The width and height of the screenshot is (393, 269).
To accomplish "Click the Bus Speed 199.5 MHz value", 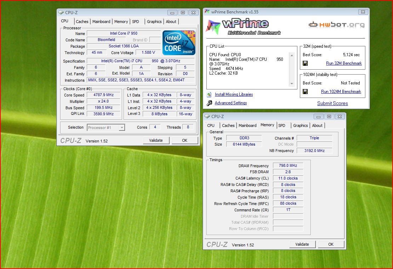I will (103, 107).
